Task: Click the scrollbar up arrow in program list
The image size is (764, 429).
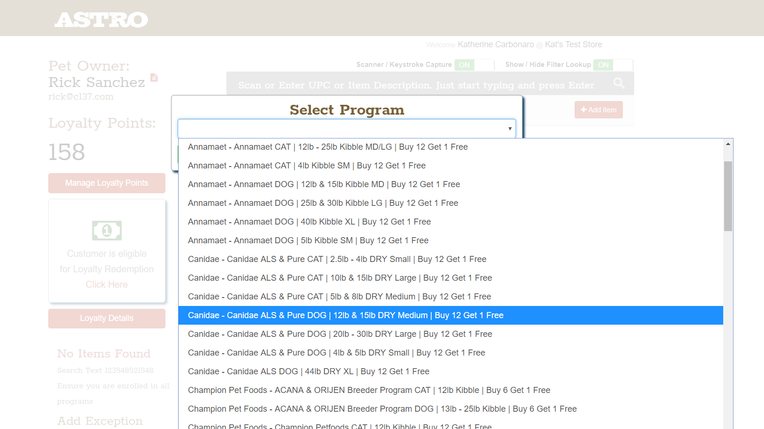Action: (728, 144)
